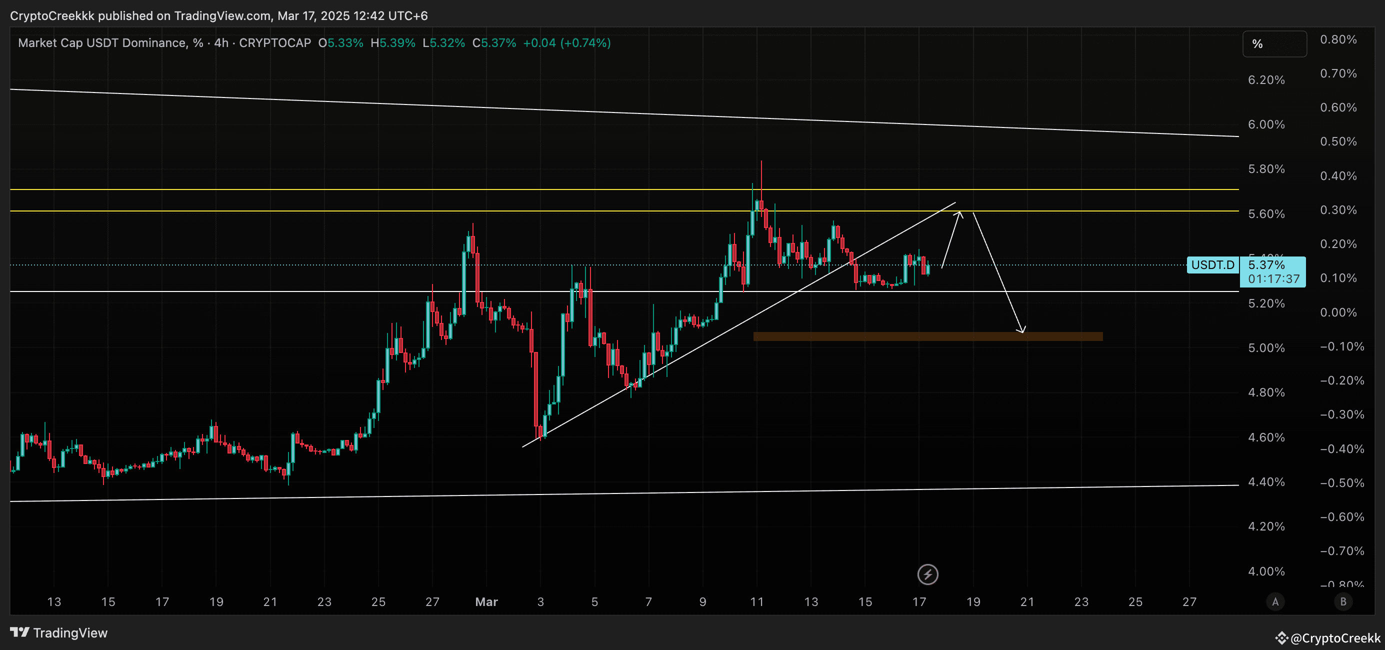Click the 9 date label on the time axis
1385x650 pixels.
tap(702, 601)
